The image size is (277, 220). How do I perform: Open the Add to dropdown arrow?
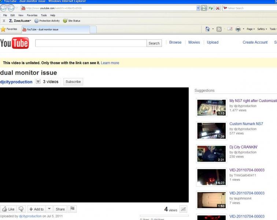pyautogui.click(x=49, y=209)
